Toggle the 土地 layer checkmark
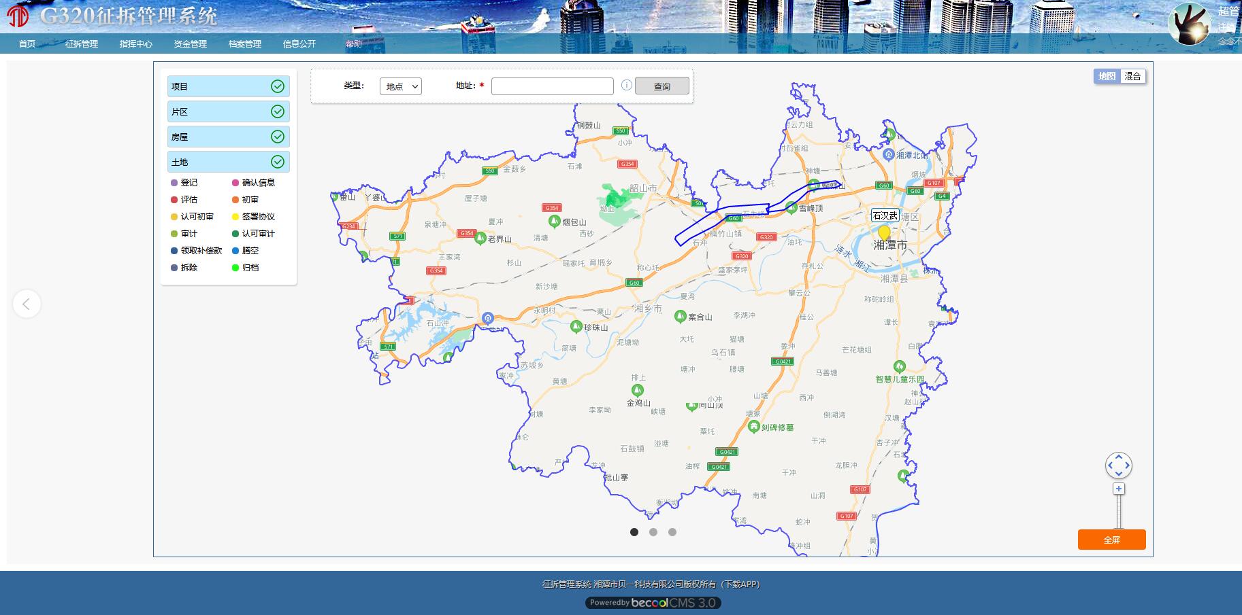This screenshot has width=1242, height=615. click(x=278, y=162)
